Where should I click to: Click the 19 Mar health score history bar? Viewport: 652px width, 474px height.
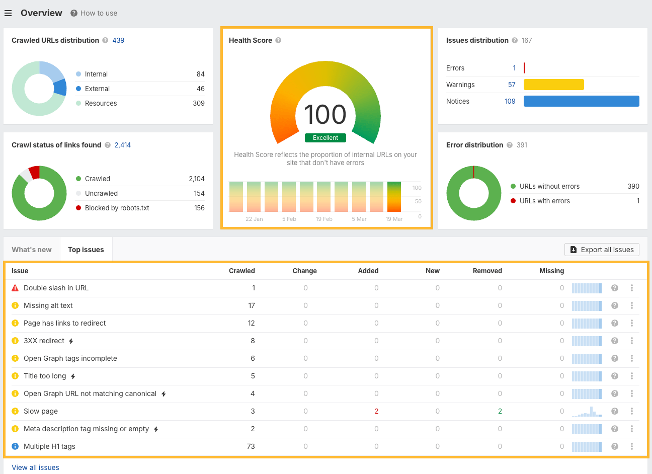click(394, 197)
